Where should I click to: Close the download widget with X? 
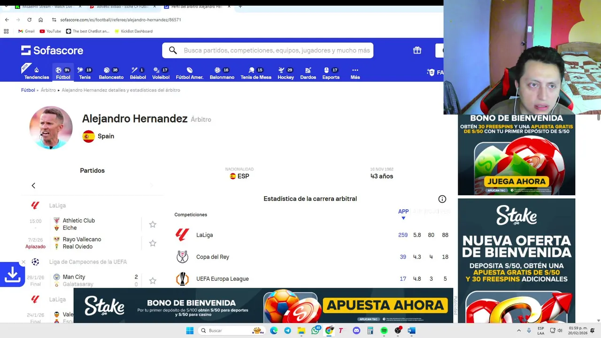[x=23, y=262]
